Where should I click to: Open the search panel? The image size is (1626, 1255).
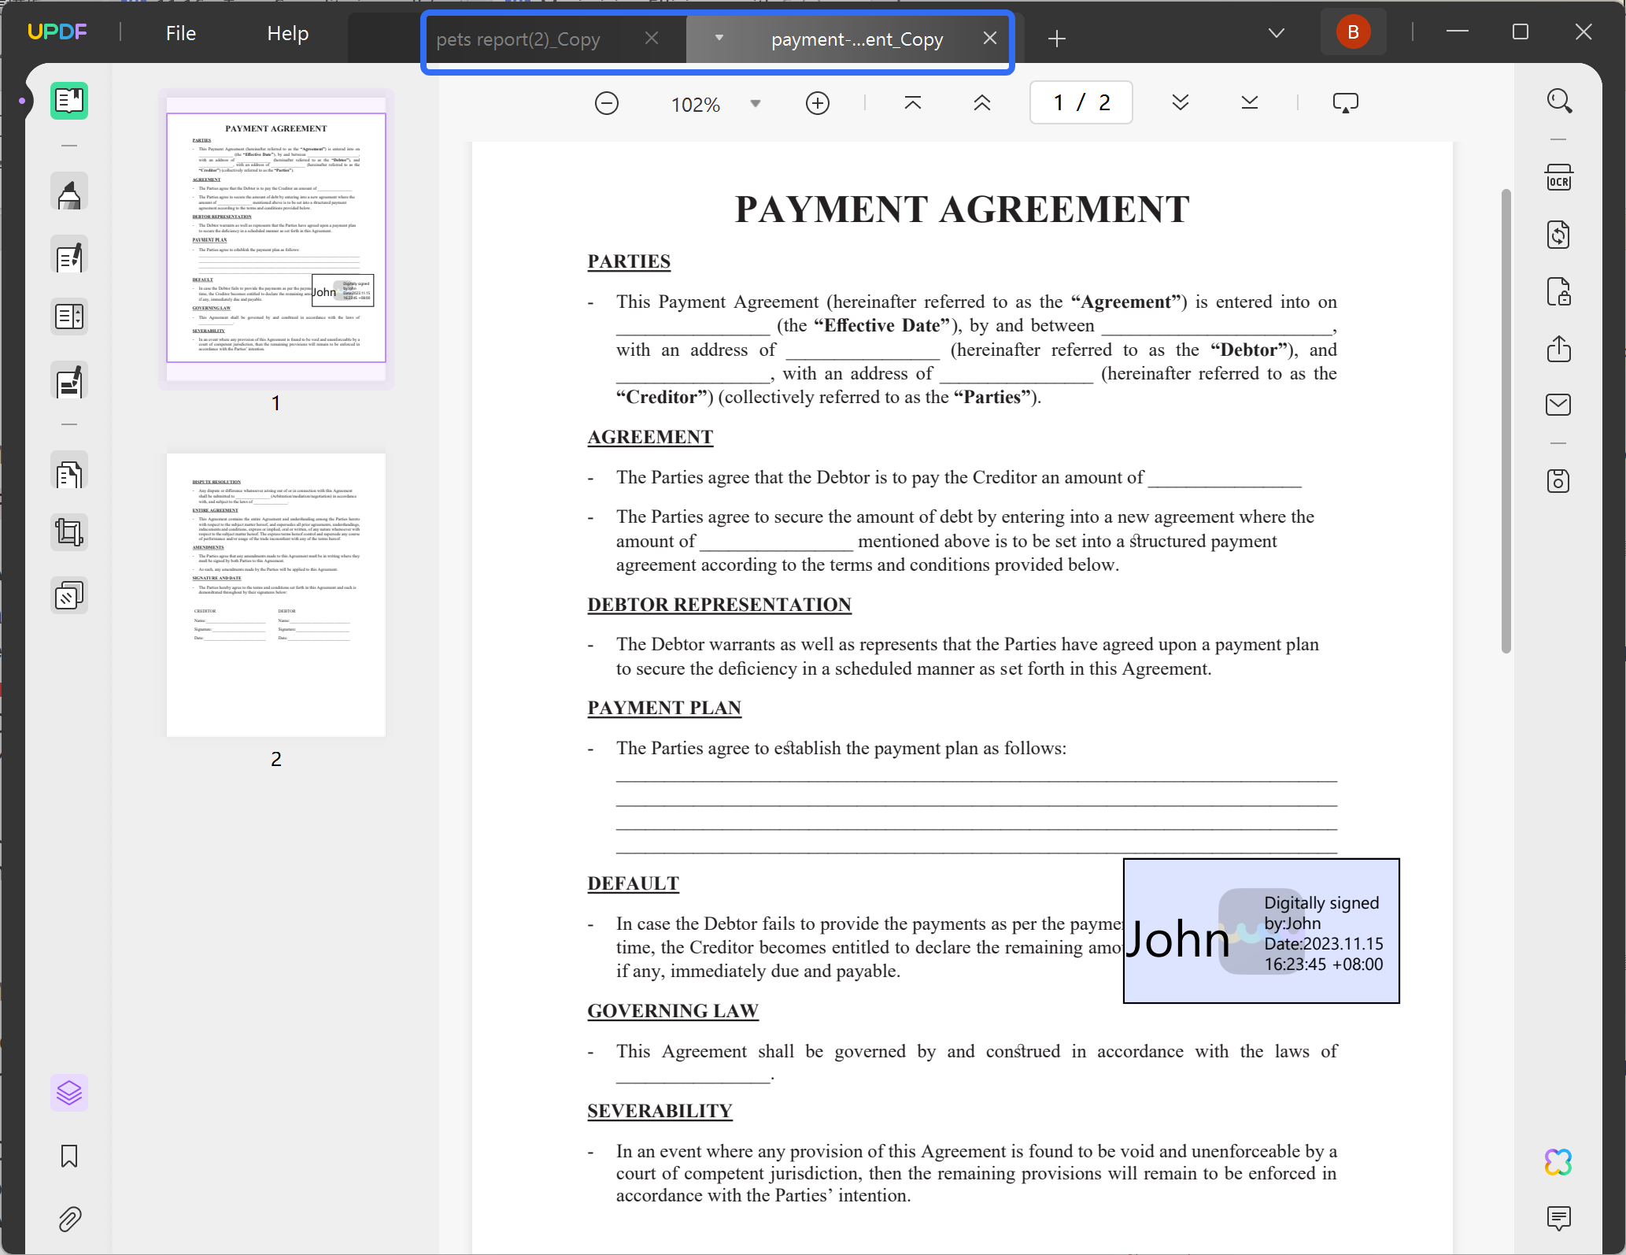tap(1561, 101)
